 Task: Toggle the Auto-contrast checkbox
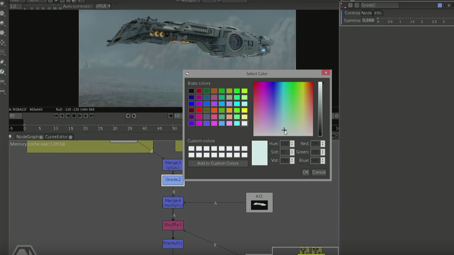92,6
